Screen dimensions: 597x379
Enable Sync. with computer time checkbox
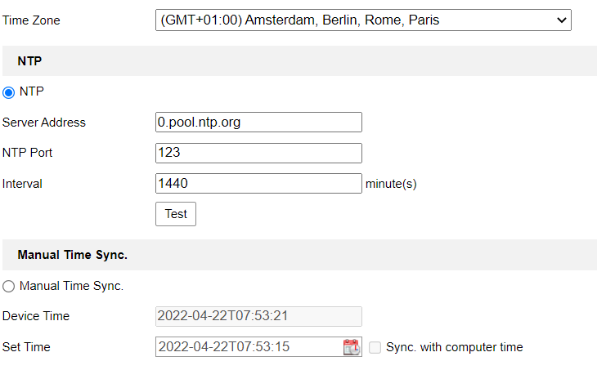(x=375, y=347)
